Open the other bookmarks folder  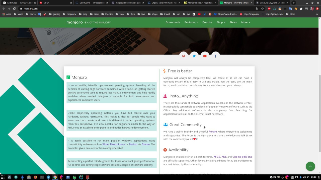[291, 14]
